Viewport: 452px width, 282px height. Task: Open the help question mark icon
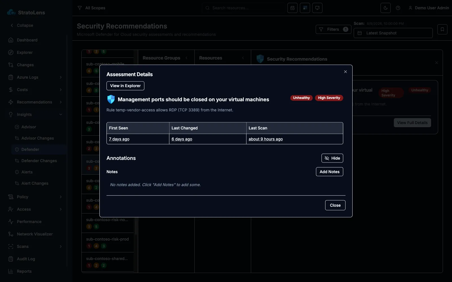click(398, 8)
